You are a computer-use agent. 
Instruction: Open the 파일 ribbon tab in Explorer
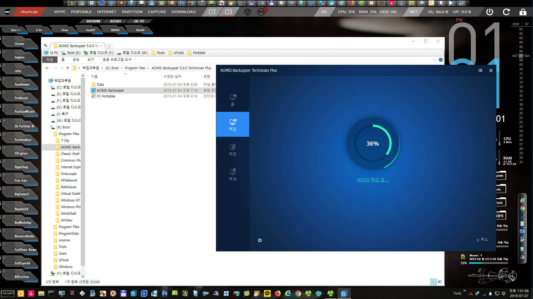[49, 60]
